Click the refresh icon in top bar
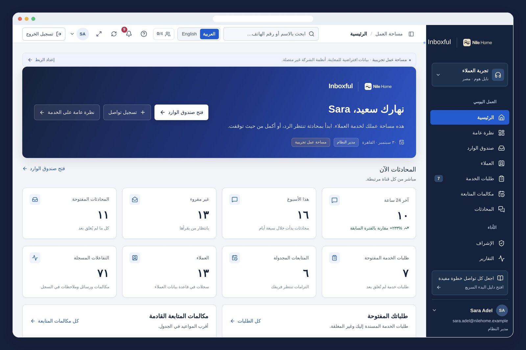 [114, 34]
